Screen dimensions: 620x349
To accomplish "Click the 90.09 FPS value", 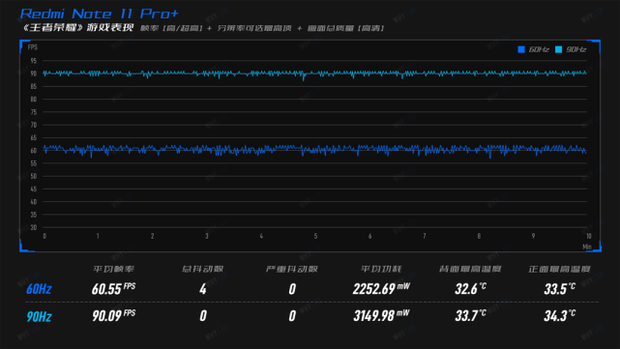I will click(x=113, y=315).
